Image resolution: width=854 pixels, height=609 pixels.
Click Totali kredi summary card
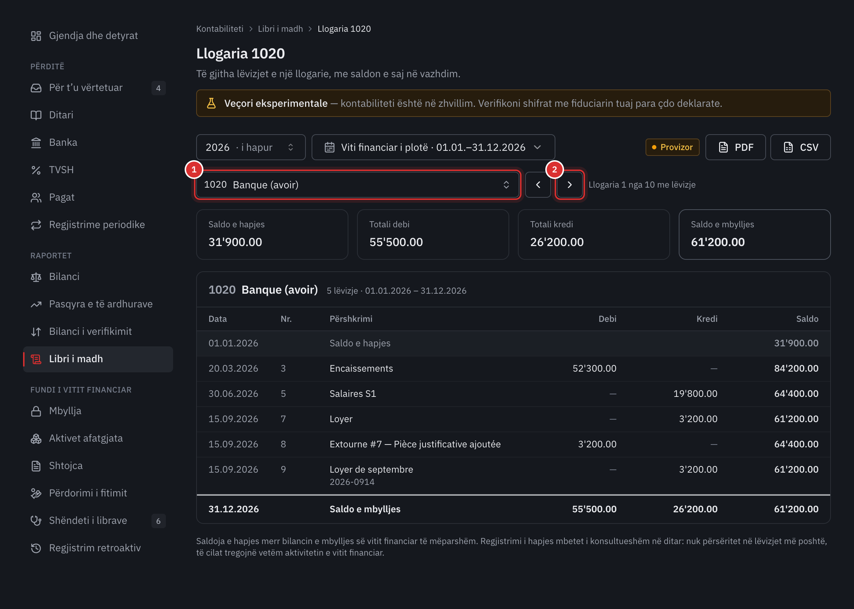tap(594, 235)
